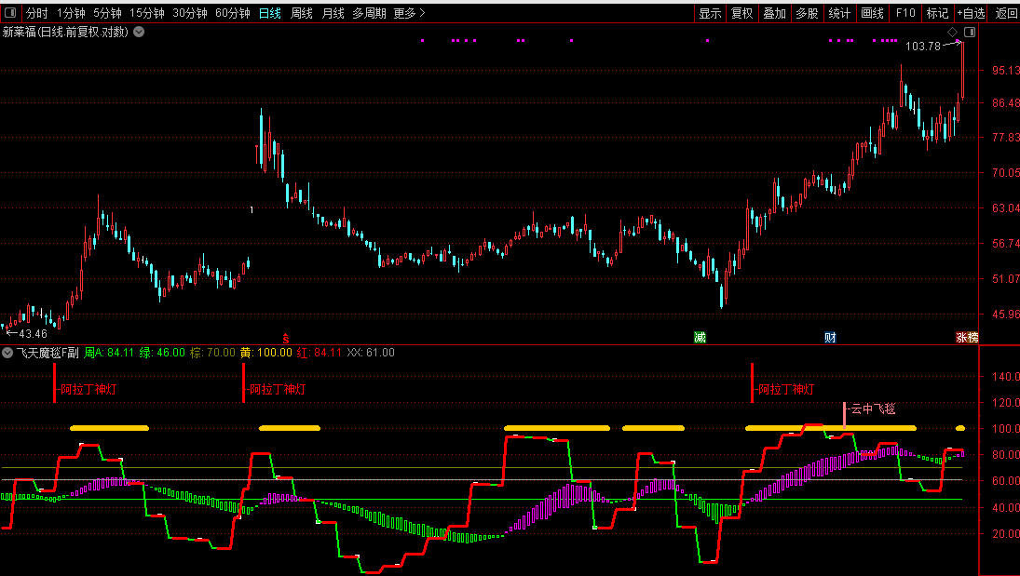This screenshot has height=576, width=1020.
Task: Open the 统计 statistics tool
Action: (x=840, y=13)
